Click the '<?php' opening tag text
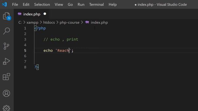 click(40, 28)
